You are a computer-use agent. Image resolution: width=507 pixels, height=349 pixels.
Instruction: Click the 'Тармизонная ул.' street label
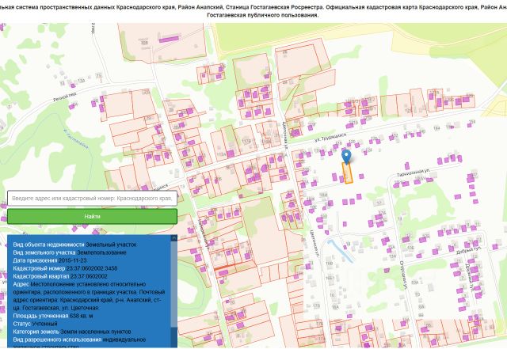point(413,173)
